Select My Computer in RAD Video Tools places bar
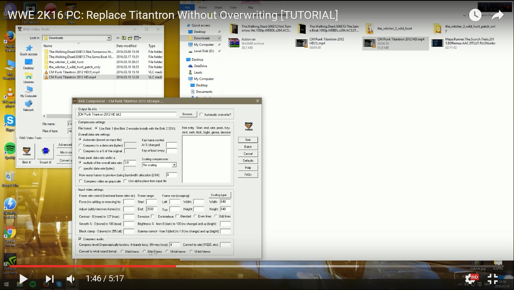514x290 pixels. 29,92
